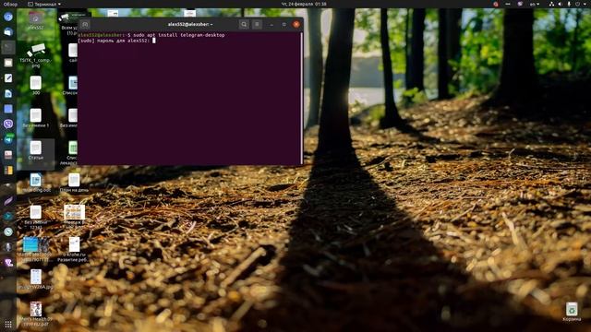Click the red tray indicator icon in top bar
This screenshot has width=591, height=332.
tap(496, 4)
